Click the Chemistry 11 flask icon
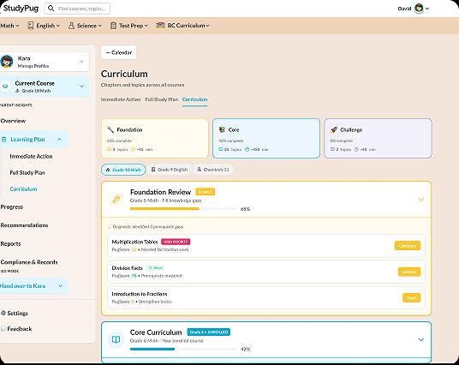The width and height of the screenshot is (459, 365). pyautogui.click(x=199, y=170)
